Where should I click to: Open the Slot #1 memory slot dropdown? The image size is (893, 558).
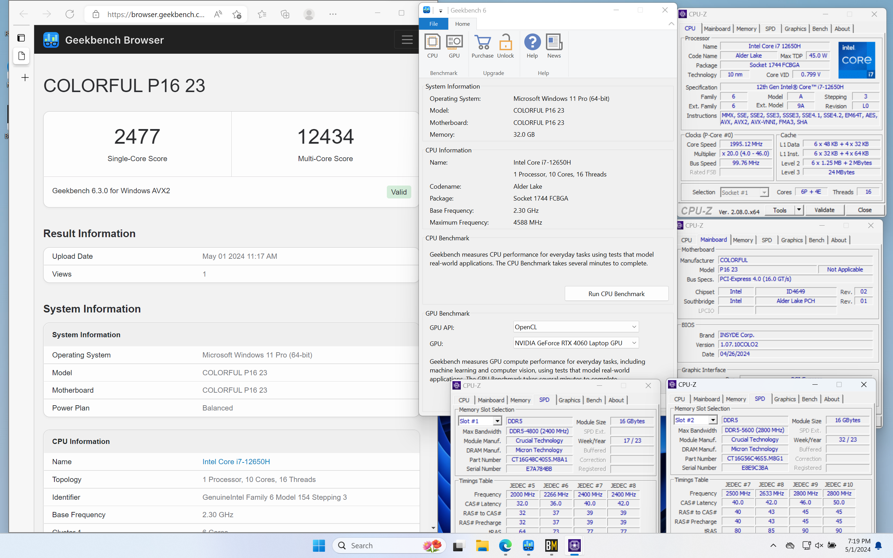[480, 421]
